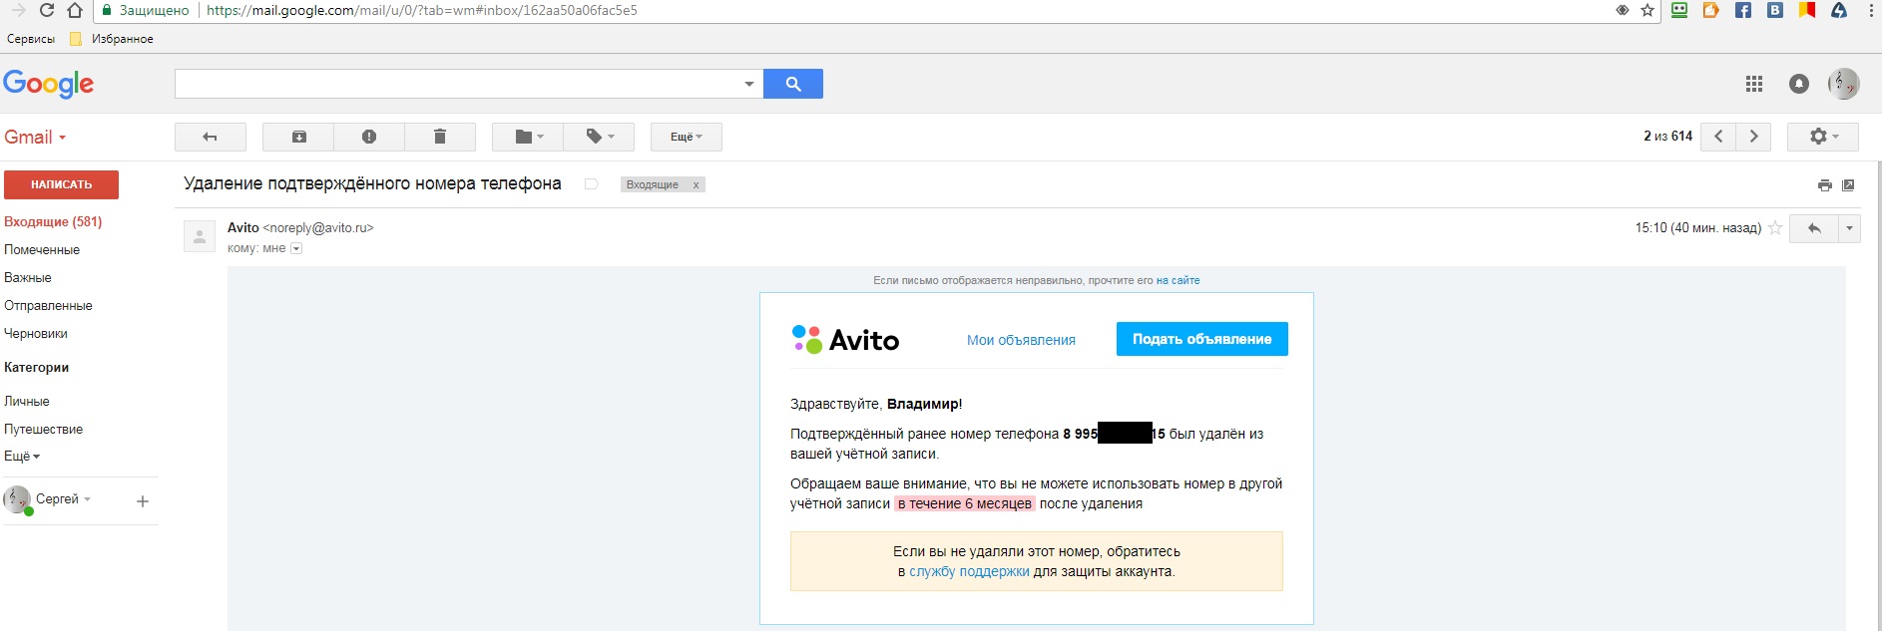The image size is (1882, 631).
Task: Delete this email with the trash icon
Action: click(440, 137)
